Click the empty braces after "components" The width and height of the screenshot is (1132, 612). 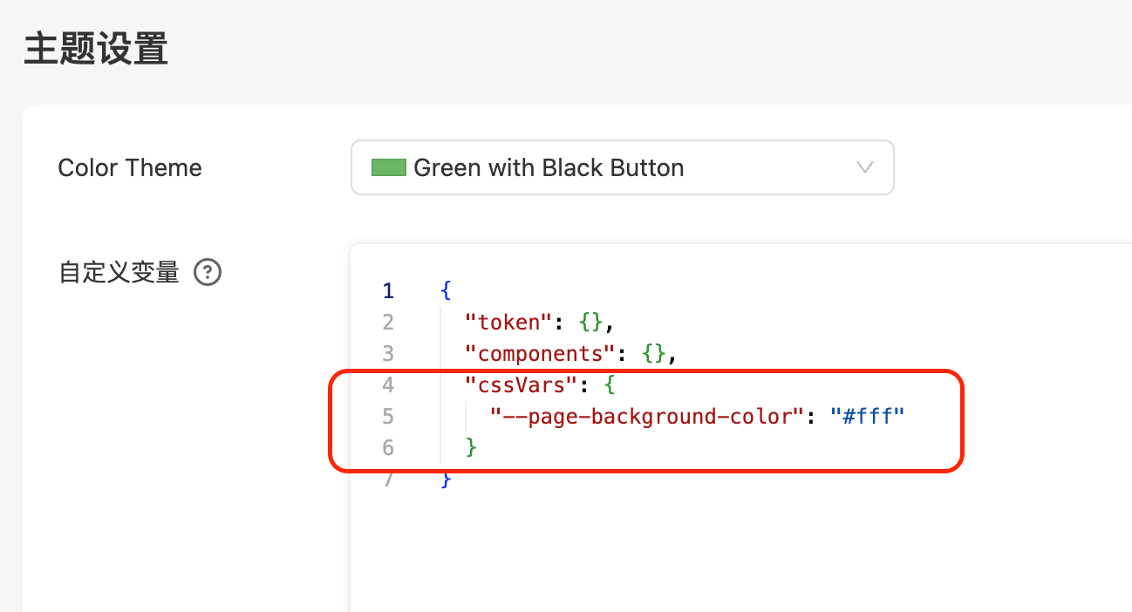point(654,354)
